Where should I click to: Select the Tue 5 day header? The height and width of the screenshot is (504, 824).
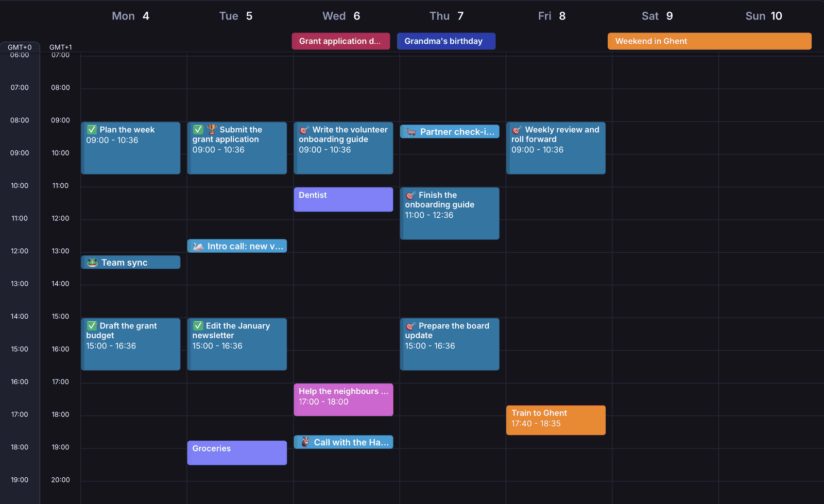236,16
